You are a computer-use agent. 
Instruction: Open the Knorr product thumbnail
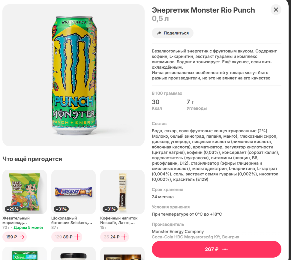pyautogui.click(x=25, y=254)
